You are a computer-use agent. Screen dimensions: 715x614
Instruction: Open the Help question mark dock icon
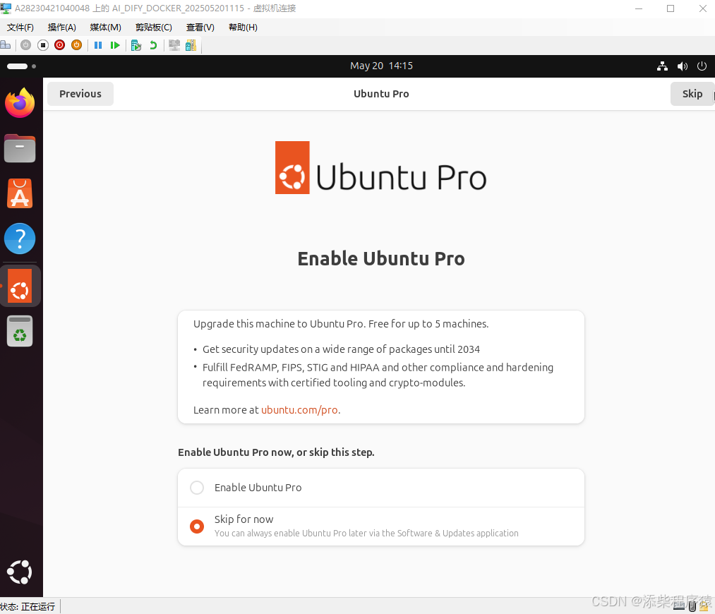tap(20, 239)
